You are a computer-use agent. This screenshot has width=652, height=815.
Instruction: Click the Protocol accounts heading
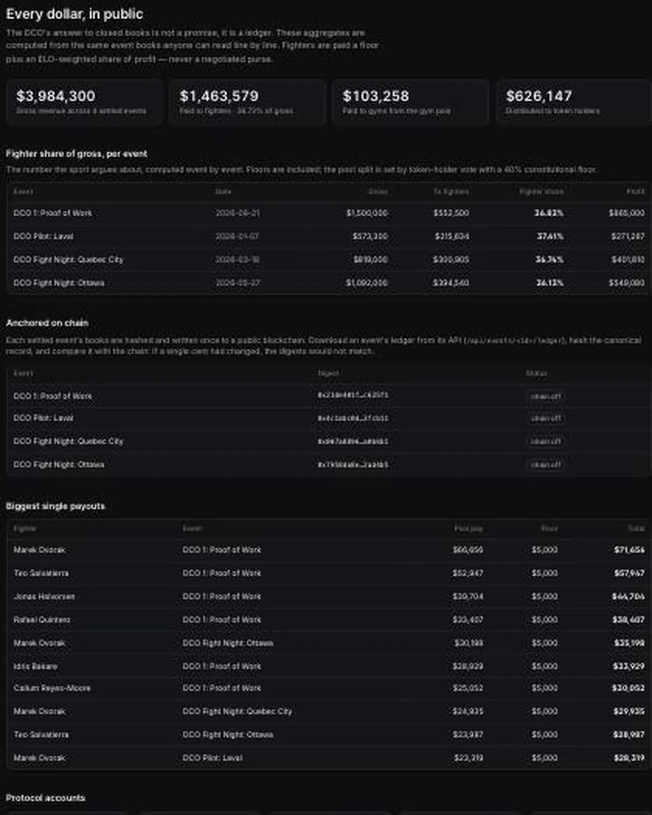pos(45,798)
